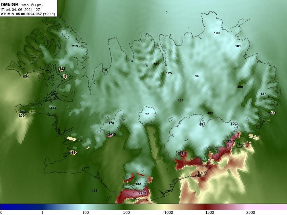This screenshot has width=287, height=215.
Task: Select the 2094 map value
Action: click(182, 153)
